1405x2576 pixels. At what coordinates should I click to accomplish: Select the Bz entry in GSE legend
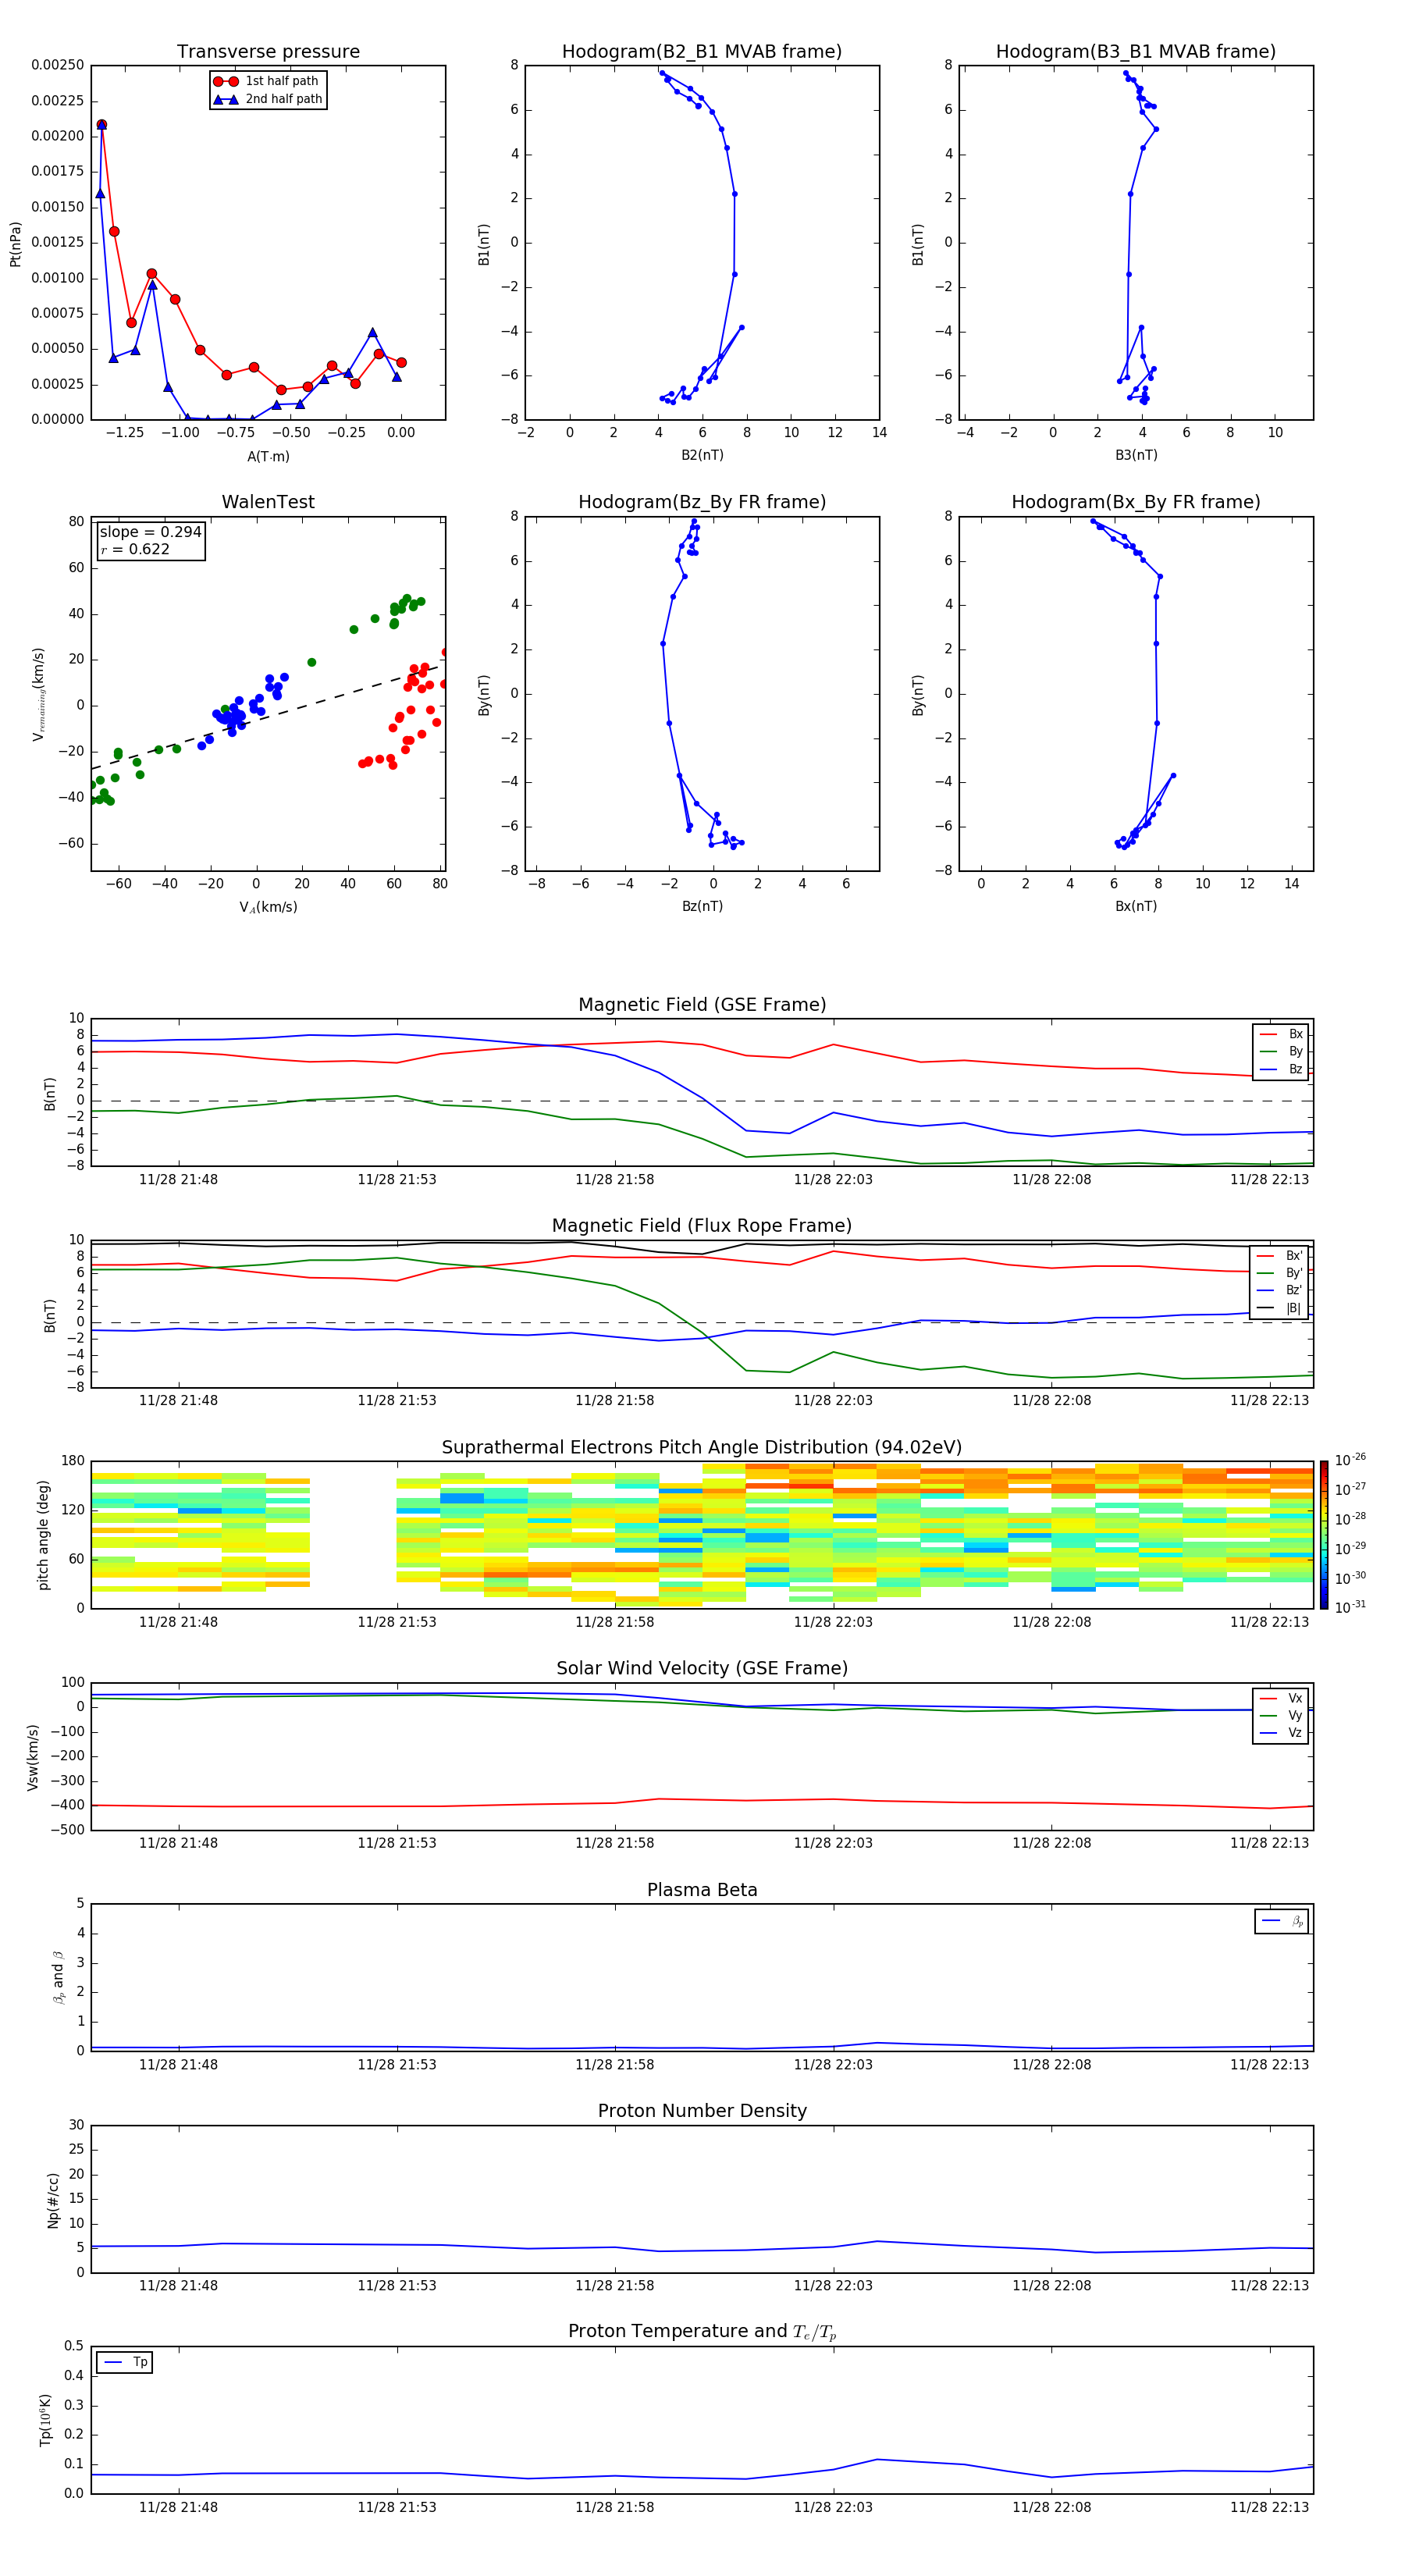1281,1069
